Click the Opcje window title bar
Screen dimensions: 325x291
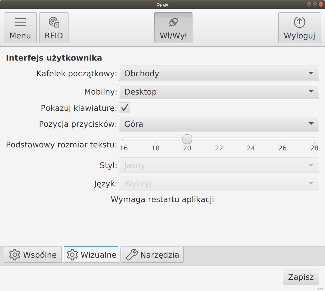tap(162, 4)
